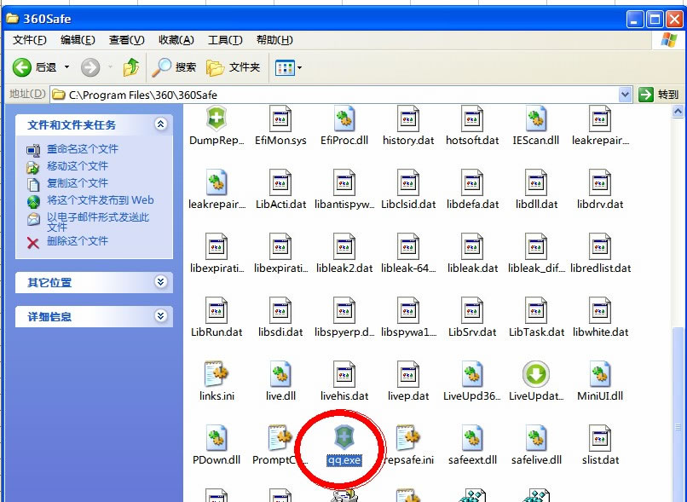Select the live.dll file
The width and height of the screenshot is (687, 502).
pyautogui.click(x=280, y=381)
